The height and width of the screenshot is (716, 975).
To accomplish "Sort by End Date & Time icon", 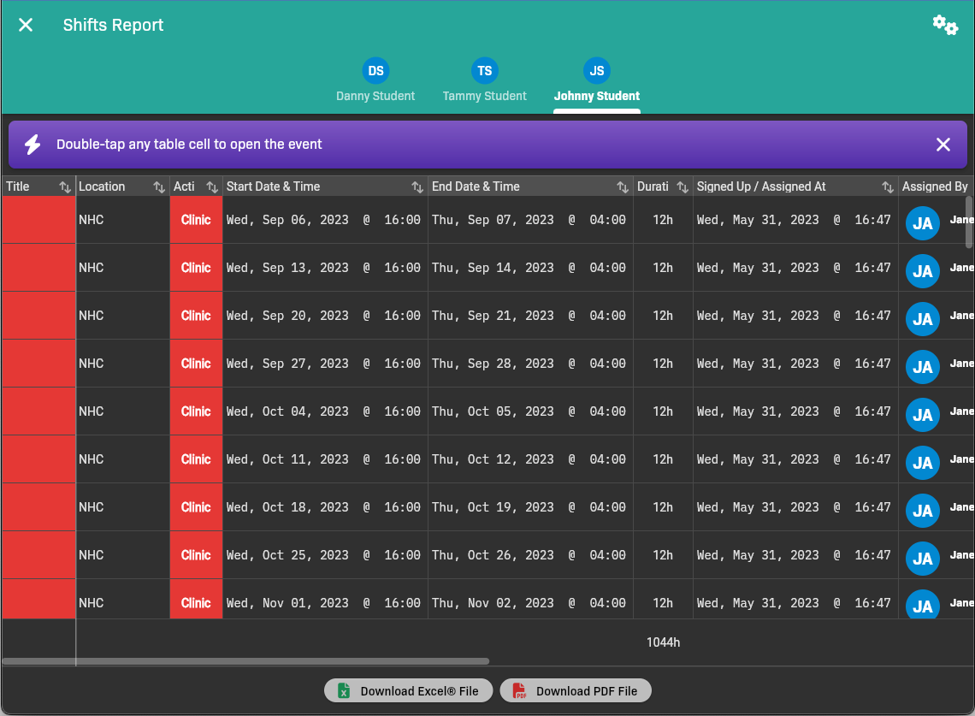I will click(623, 186).
